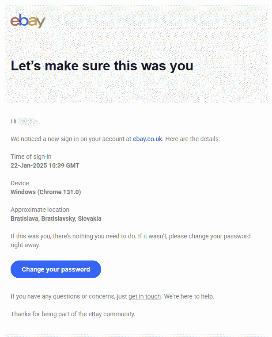Select the sign-in date 22-Jan-2025 10:39 GMT

[45, 165]
